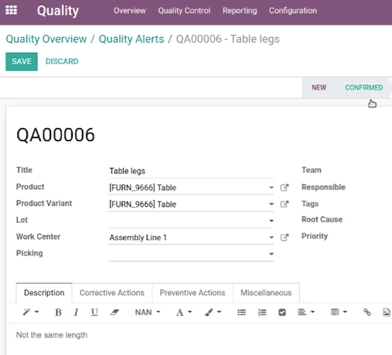Open the Lot field dropdown
The width and height of the screenshot is (392, 355).
click(x=271, y=221)
